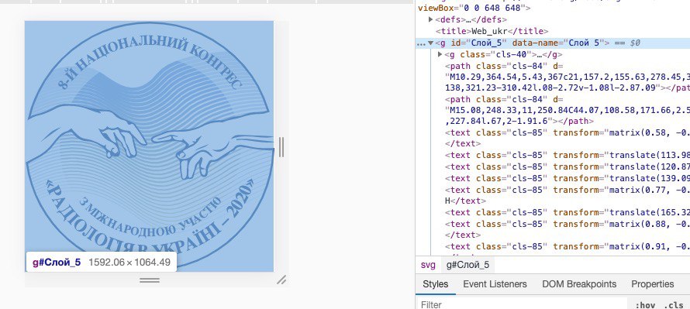The width and height of the screenshot is (690, 309).
Task: Click the congress logo image preview
Action: (x=149, y=146)
